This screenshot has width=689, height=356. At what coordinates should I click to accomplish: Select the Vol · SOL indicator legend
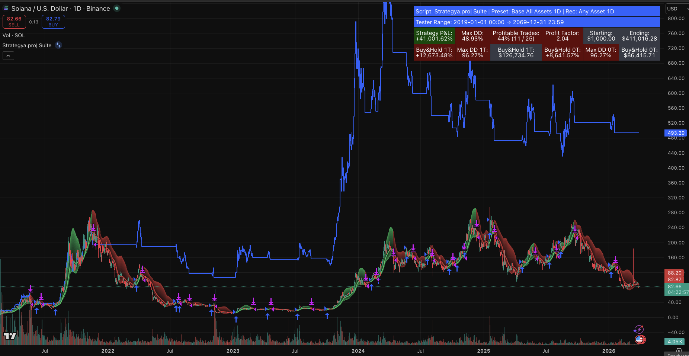(x=14, y=35)
